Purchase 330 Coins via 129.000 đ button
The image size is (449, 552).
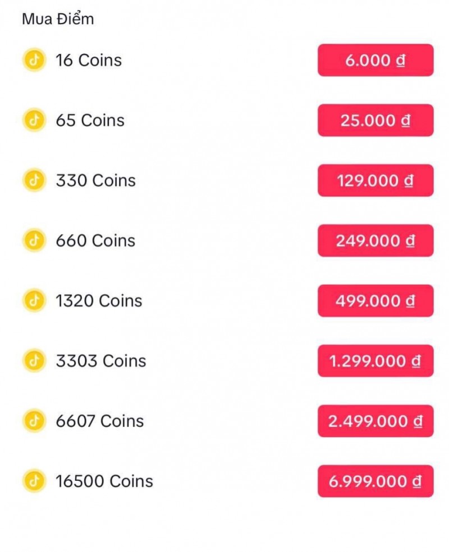[375, 180]
